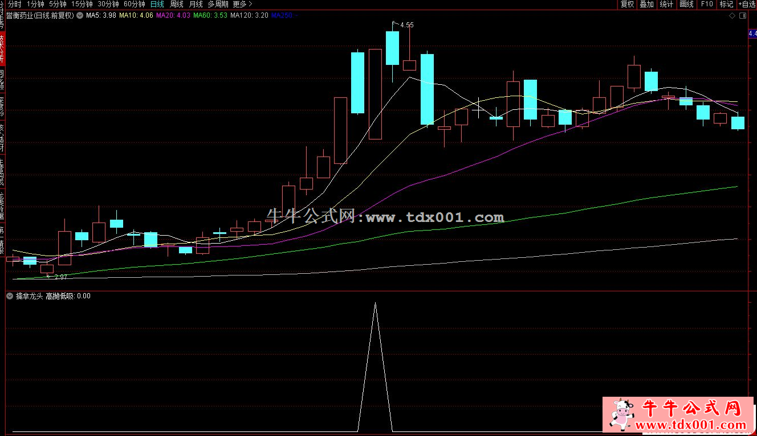The height and width of the screenshot is (436, 757).
Task: Click the MA5: 3.98 label
Action: pos(101,15)
